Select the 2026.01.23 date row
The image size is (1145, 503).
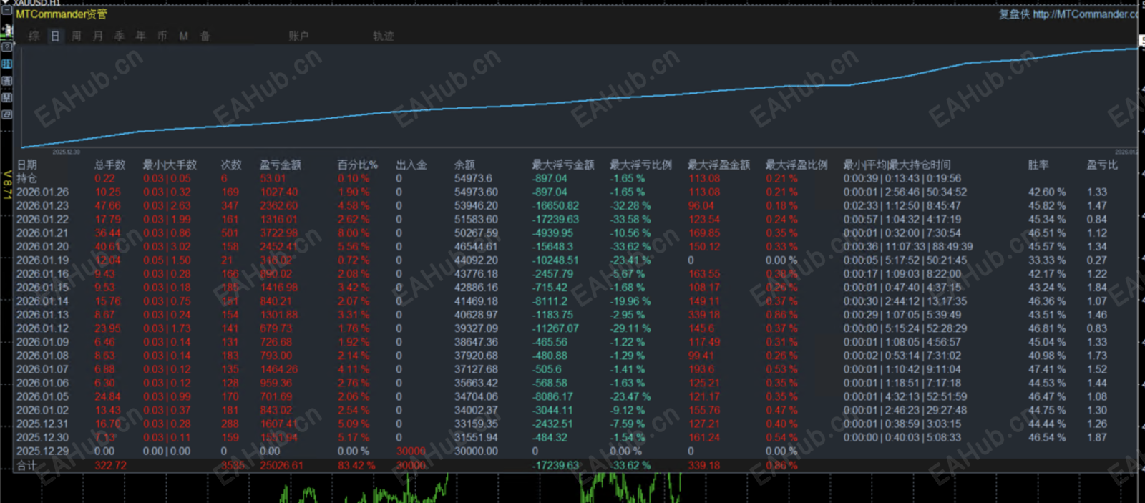point(43,205)
